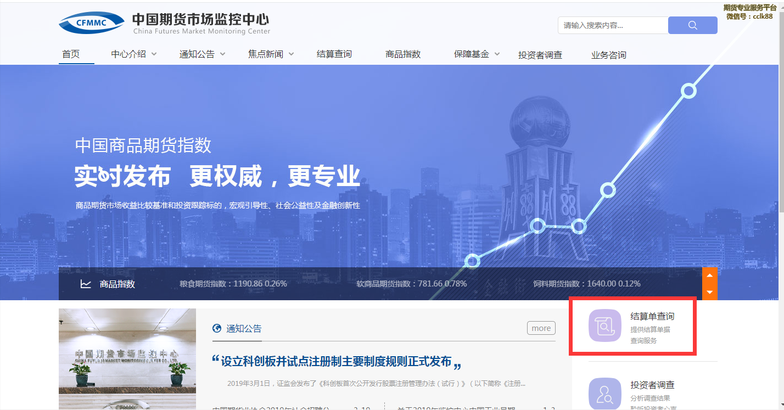Click the orange up arrow on ticker

709,276
